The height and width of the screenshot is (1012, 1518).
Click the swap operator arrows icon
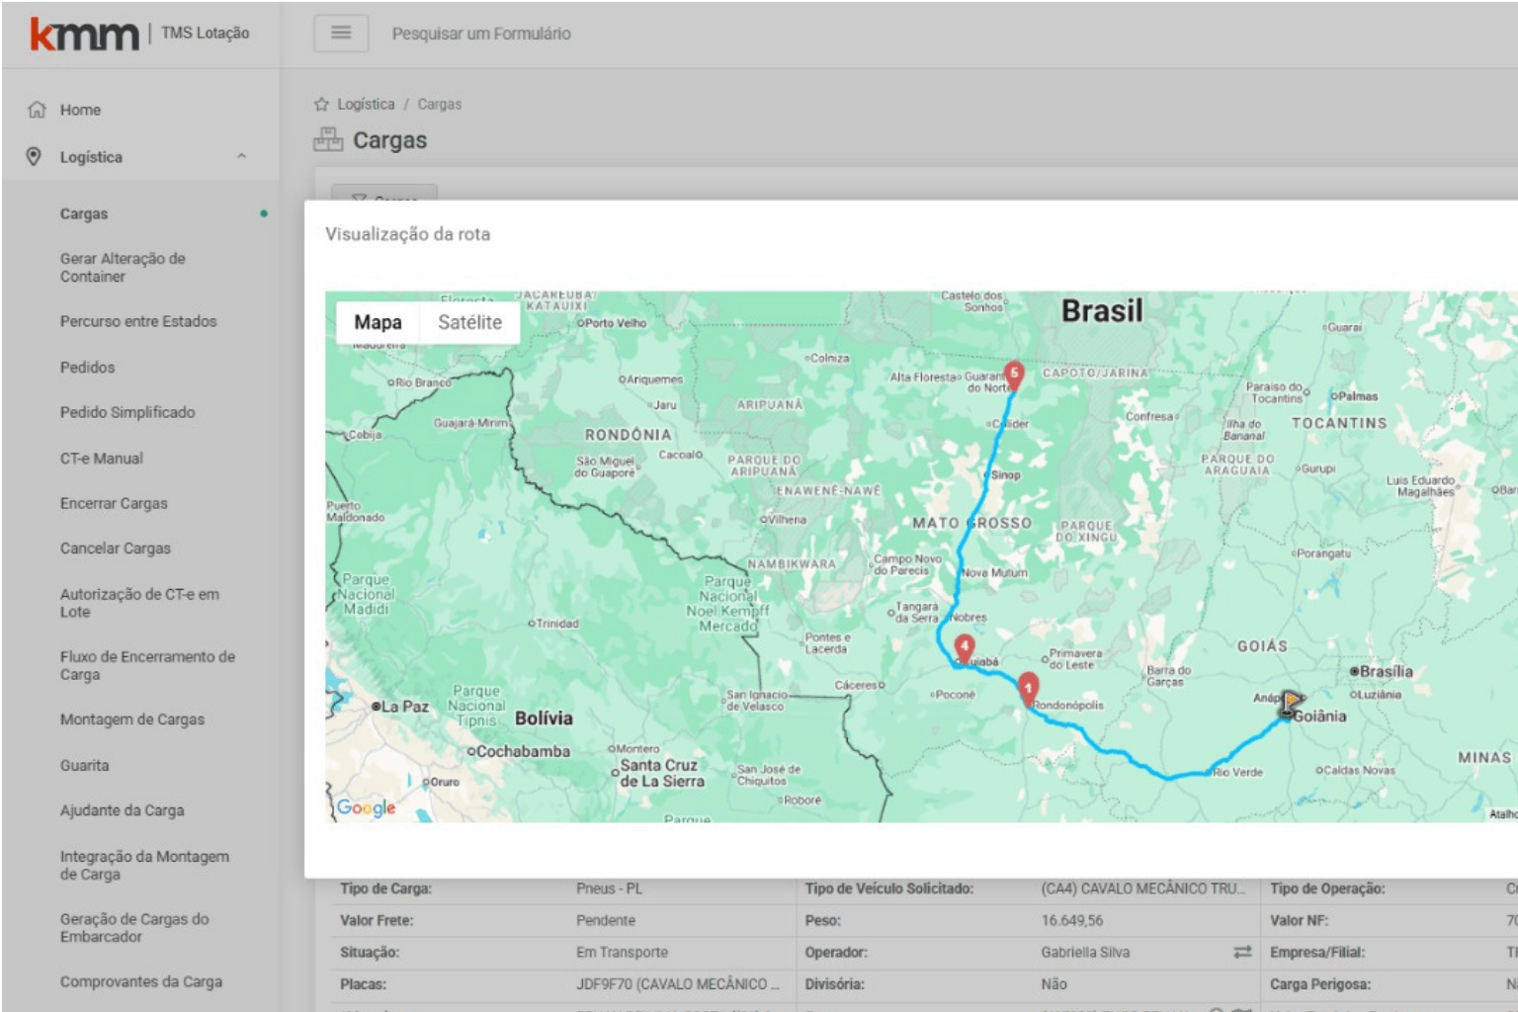point(1242,952)
